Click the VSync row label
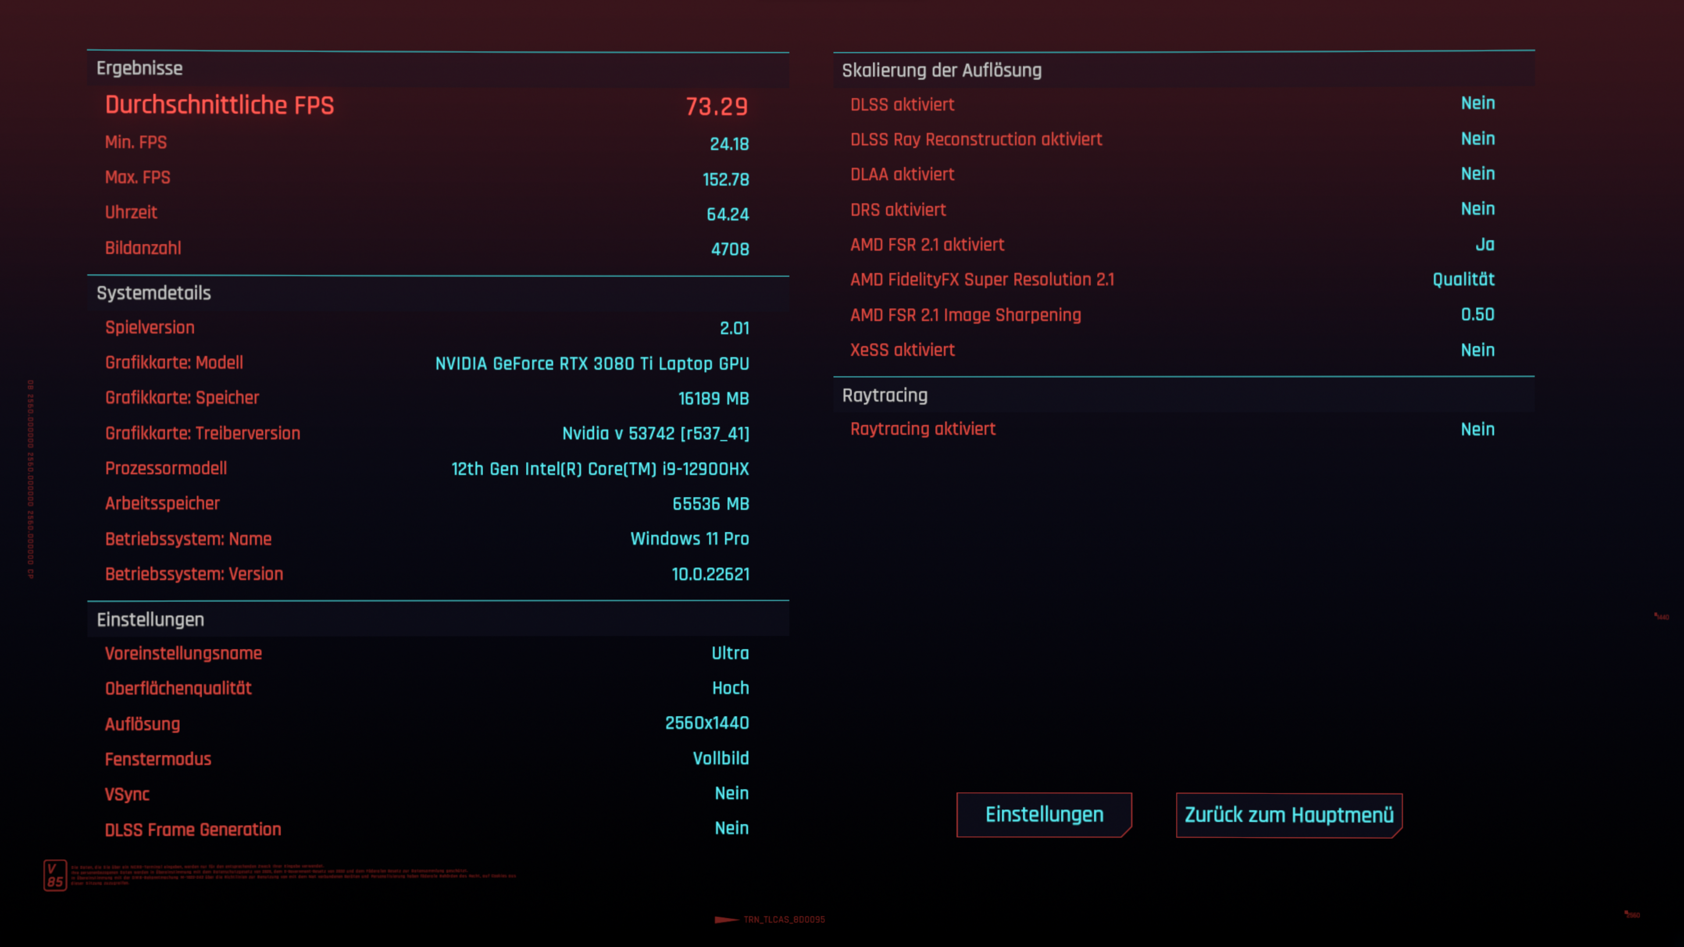Image resolution: width=1684 pixels, height=947 pixels. (x=127, y=795)
